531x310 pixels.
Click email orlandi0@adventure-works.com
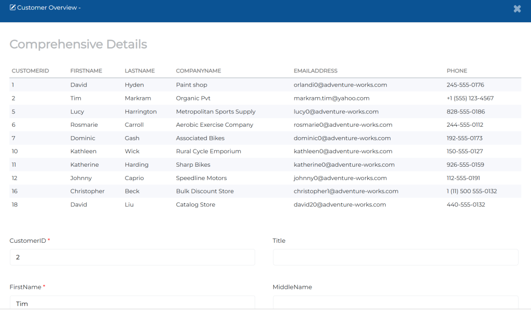pos(340,85)
